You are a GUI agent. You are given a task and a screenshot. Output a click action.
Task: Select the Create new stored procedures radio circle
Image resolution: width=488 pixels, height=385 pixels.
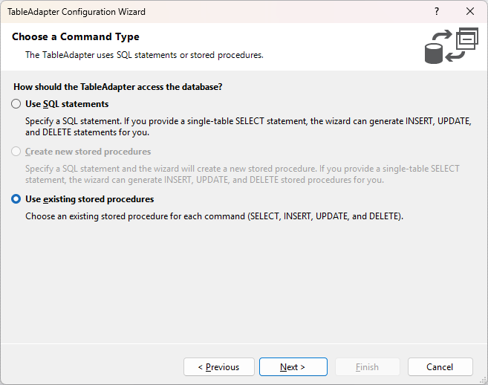point(16,152)
